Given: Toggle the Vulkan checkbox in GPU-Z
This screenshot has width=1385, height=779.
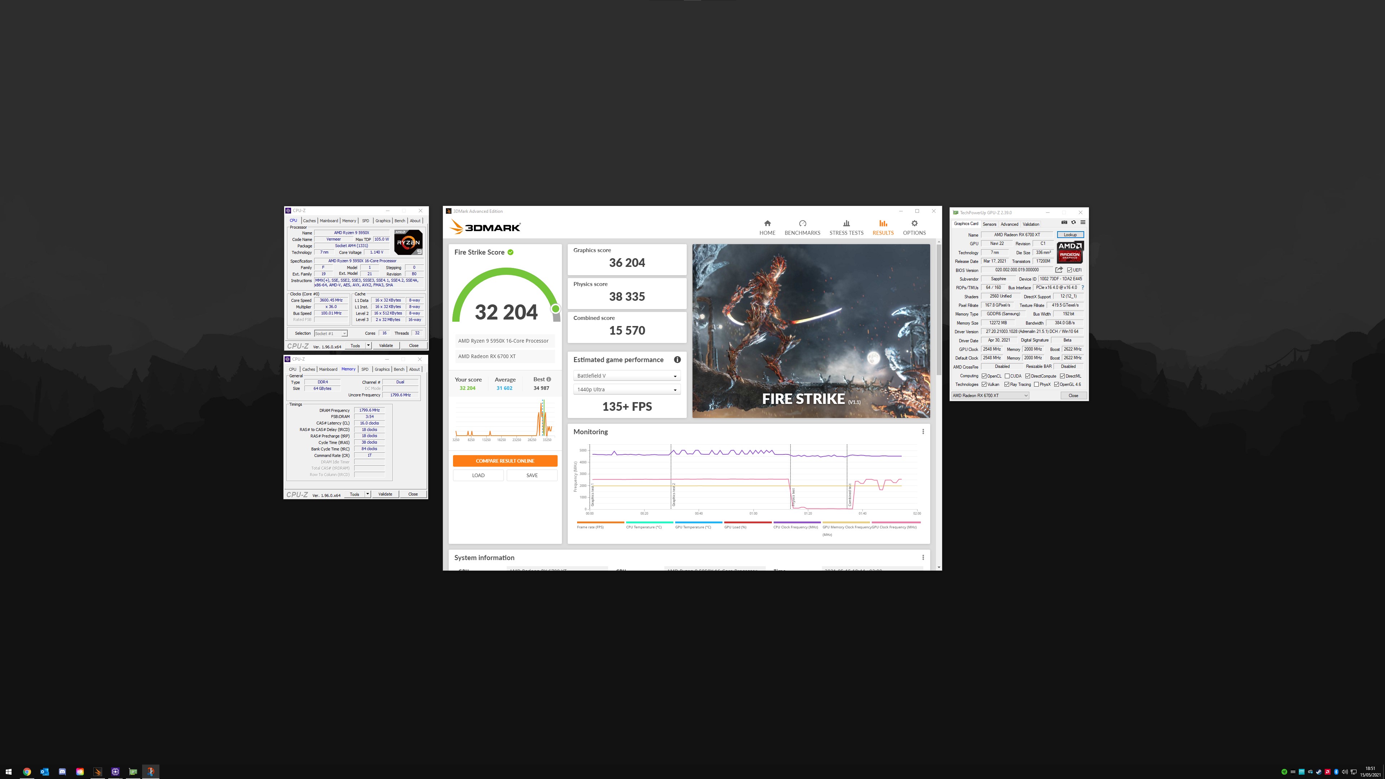Looking at the screenshot, I should coord(984,384).
